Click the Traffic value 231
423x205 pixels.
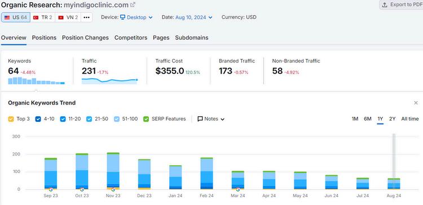[89, 71]
